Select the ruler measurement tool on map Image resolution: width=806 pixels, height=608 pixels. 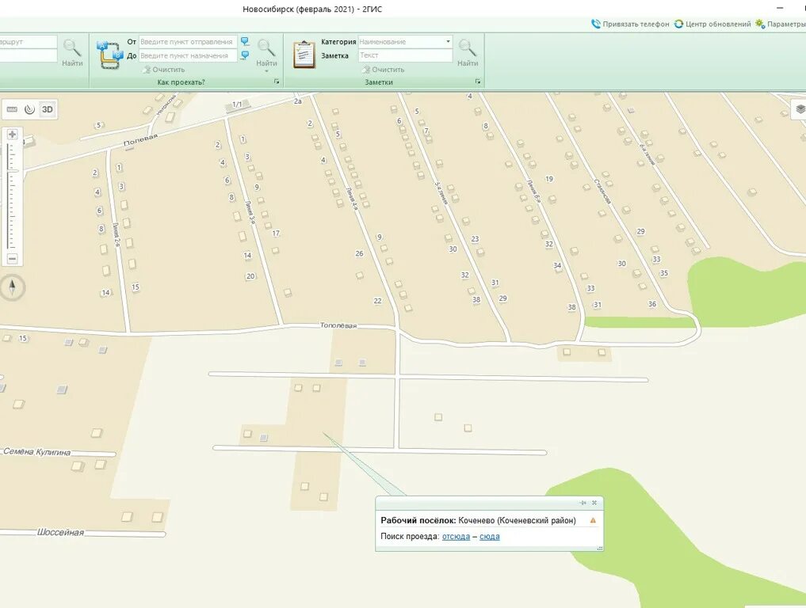coord(12,109)
